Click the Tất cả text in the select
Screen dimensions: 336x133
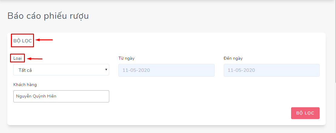pos(25,70)
